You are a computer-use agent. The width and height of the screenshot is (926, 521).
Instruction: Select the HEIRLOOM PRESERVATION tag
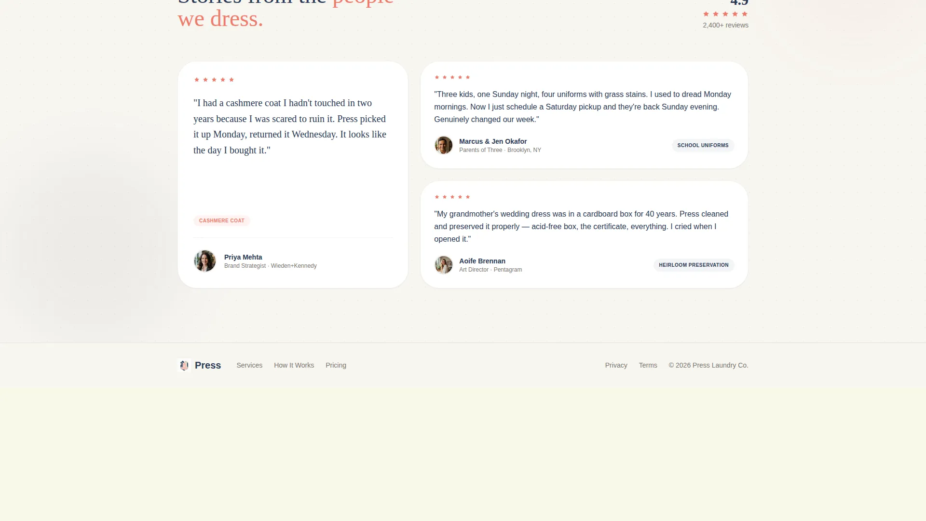[694, 265]
